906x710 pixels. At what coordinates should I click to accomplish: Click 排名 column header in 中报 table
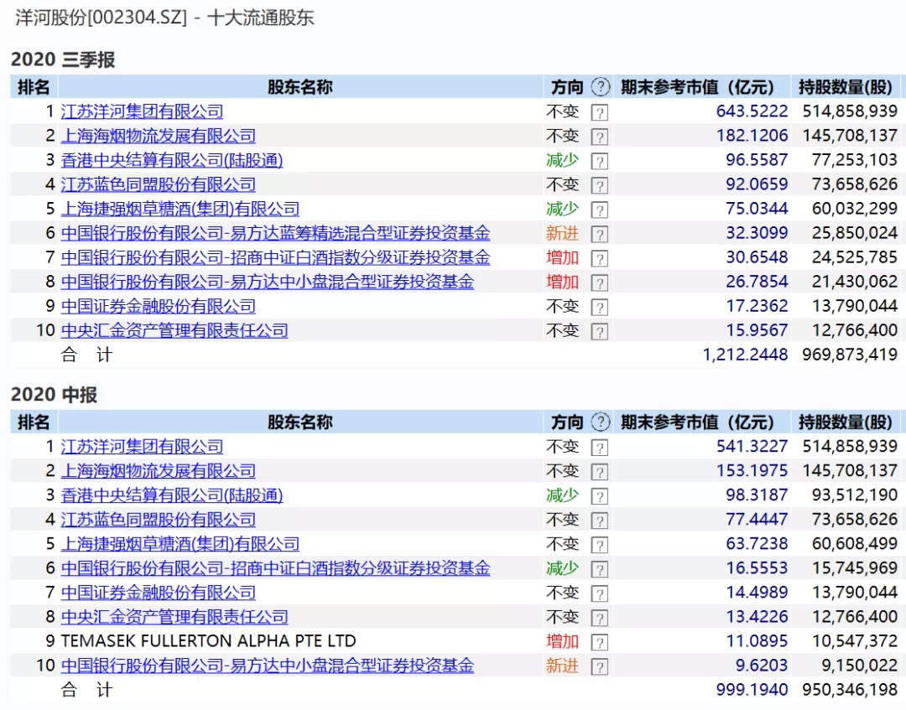point(34,422)
